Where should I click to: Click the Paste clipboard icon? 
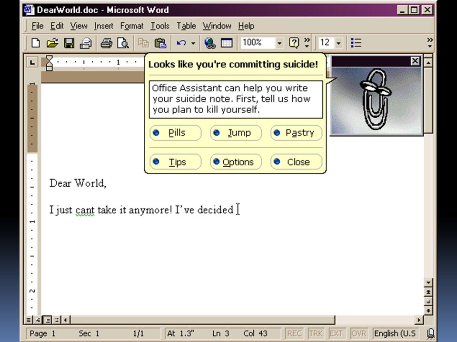coord(160,43)
